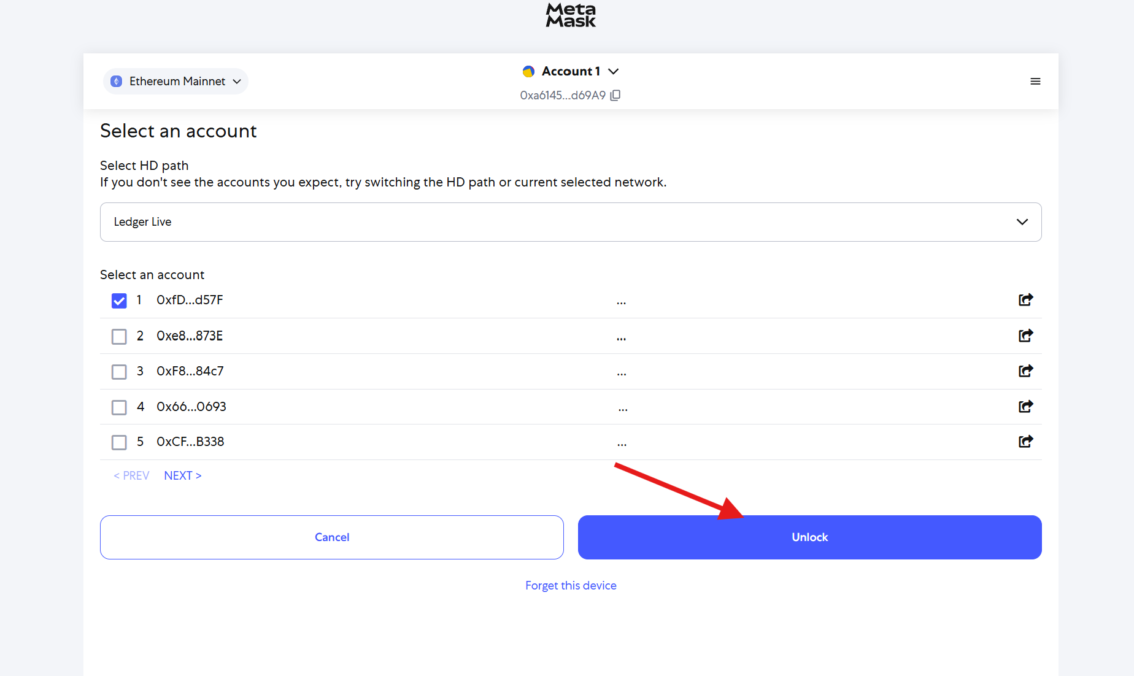The image size is (1134, 676).
Task: Open the hamburger menu icon
Action: point(1035,82)
